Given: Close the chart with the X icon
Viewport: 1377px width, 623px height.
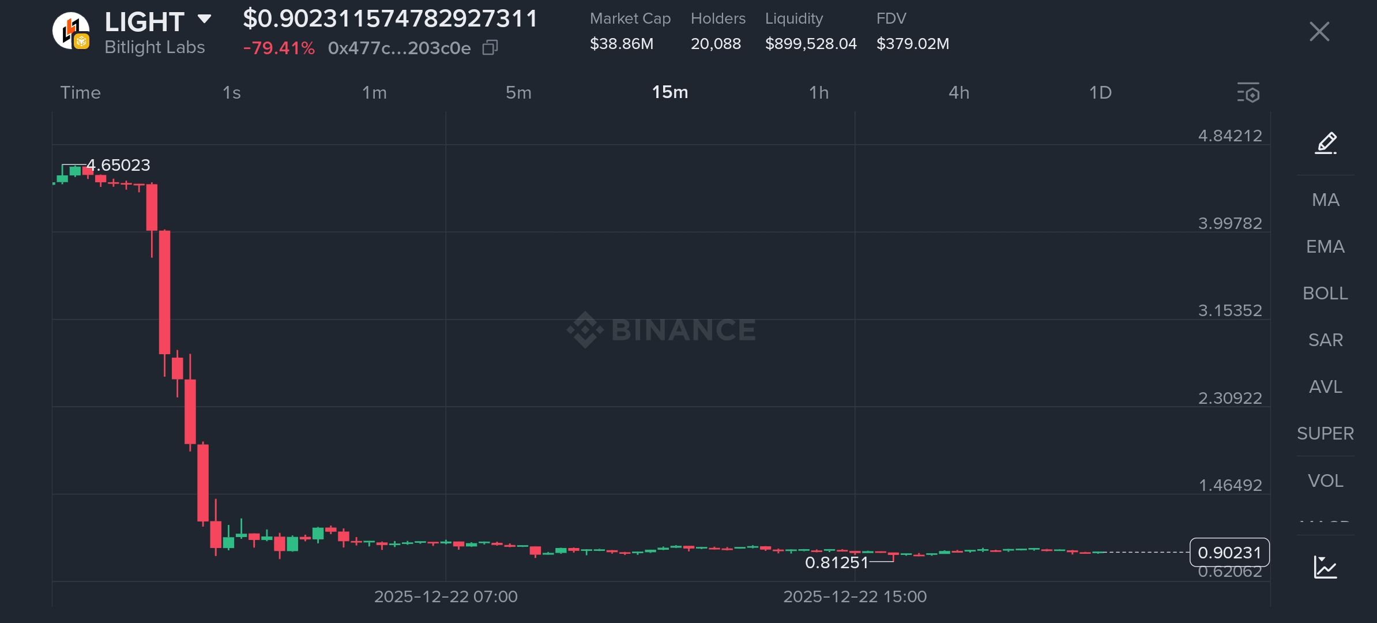Looking at the screenshot, I should 1319,31.
